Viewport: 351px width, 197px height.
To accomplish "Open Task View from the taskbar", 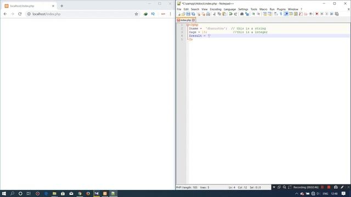I will (x=29, y=193).
